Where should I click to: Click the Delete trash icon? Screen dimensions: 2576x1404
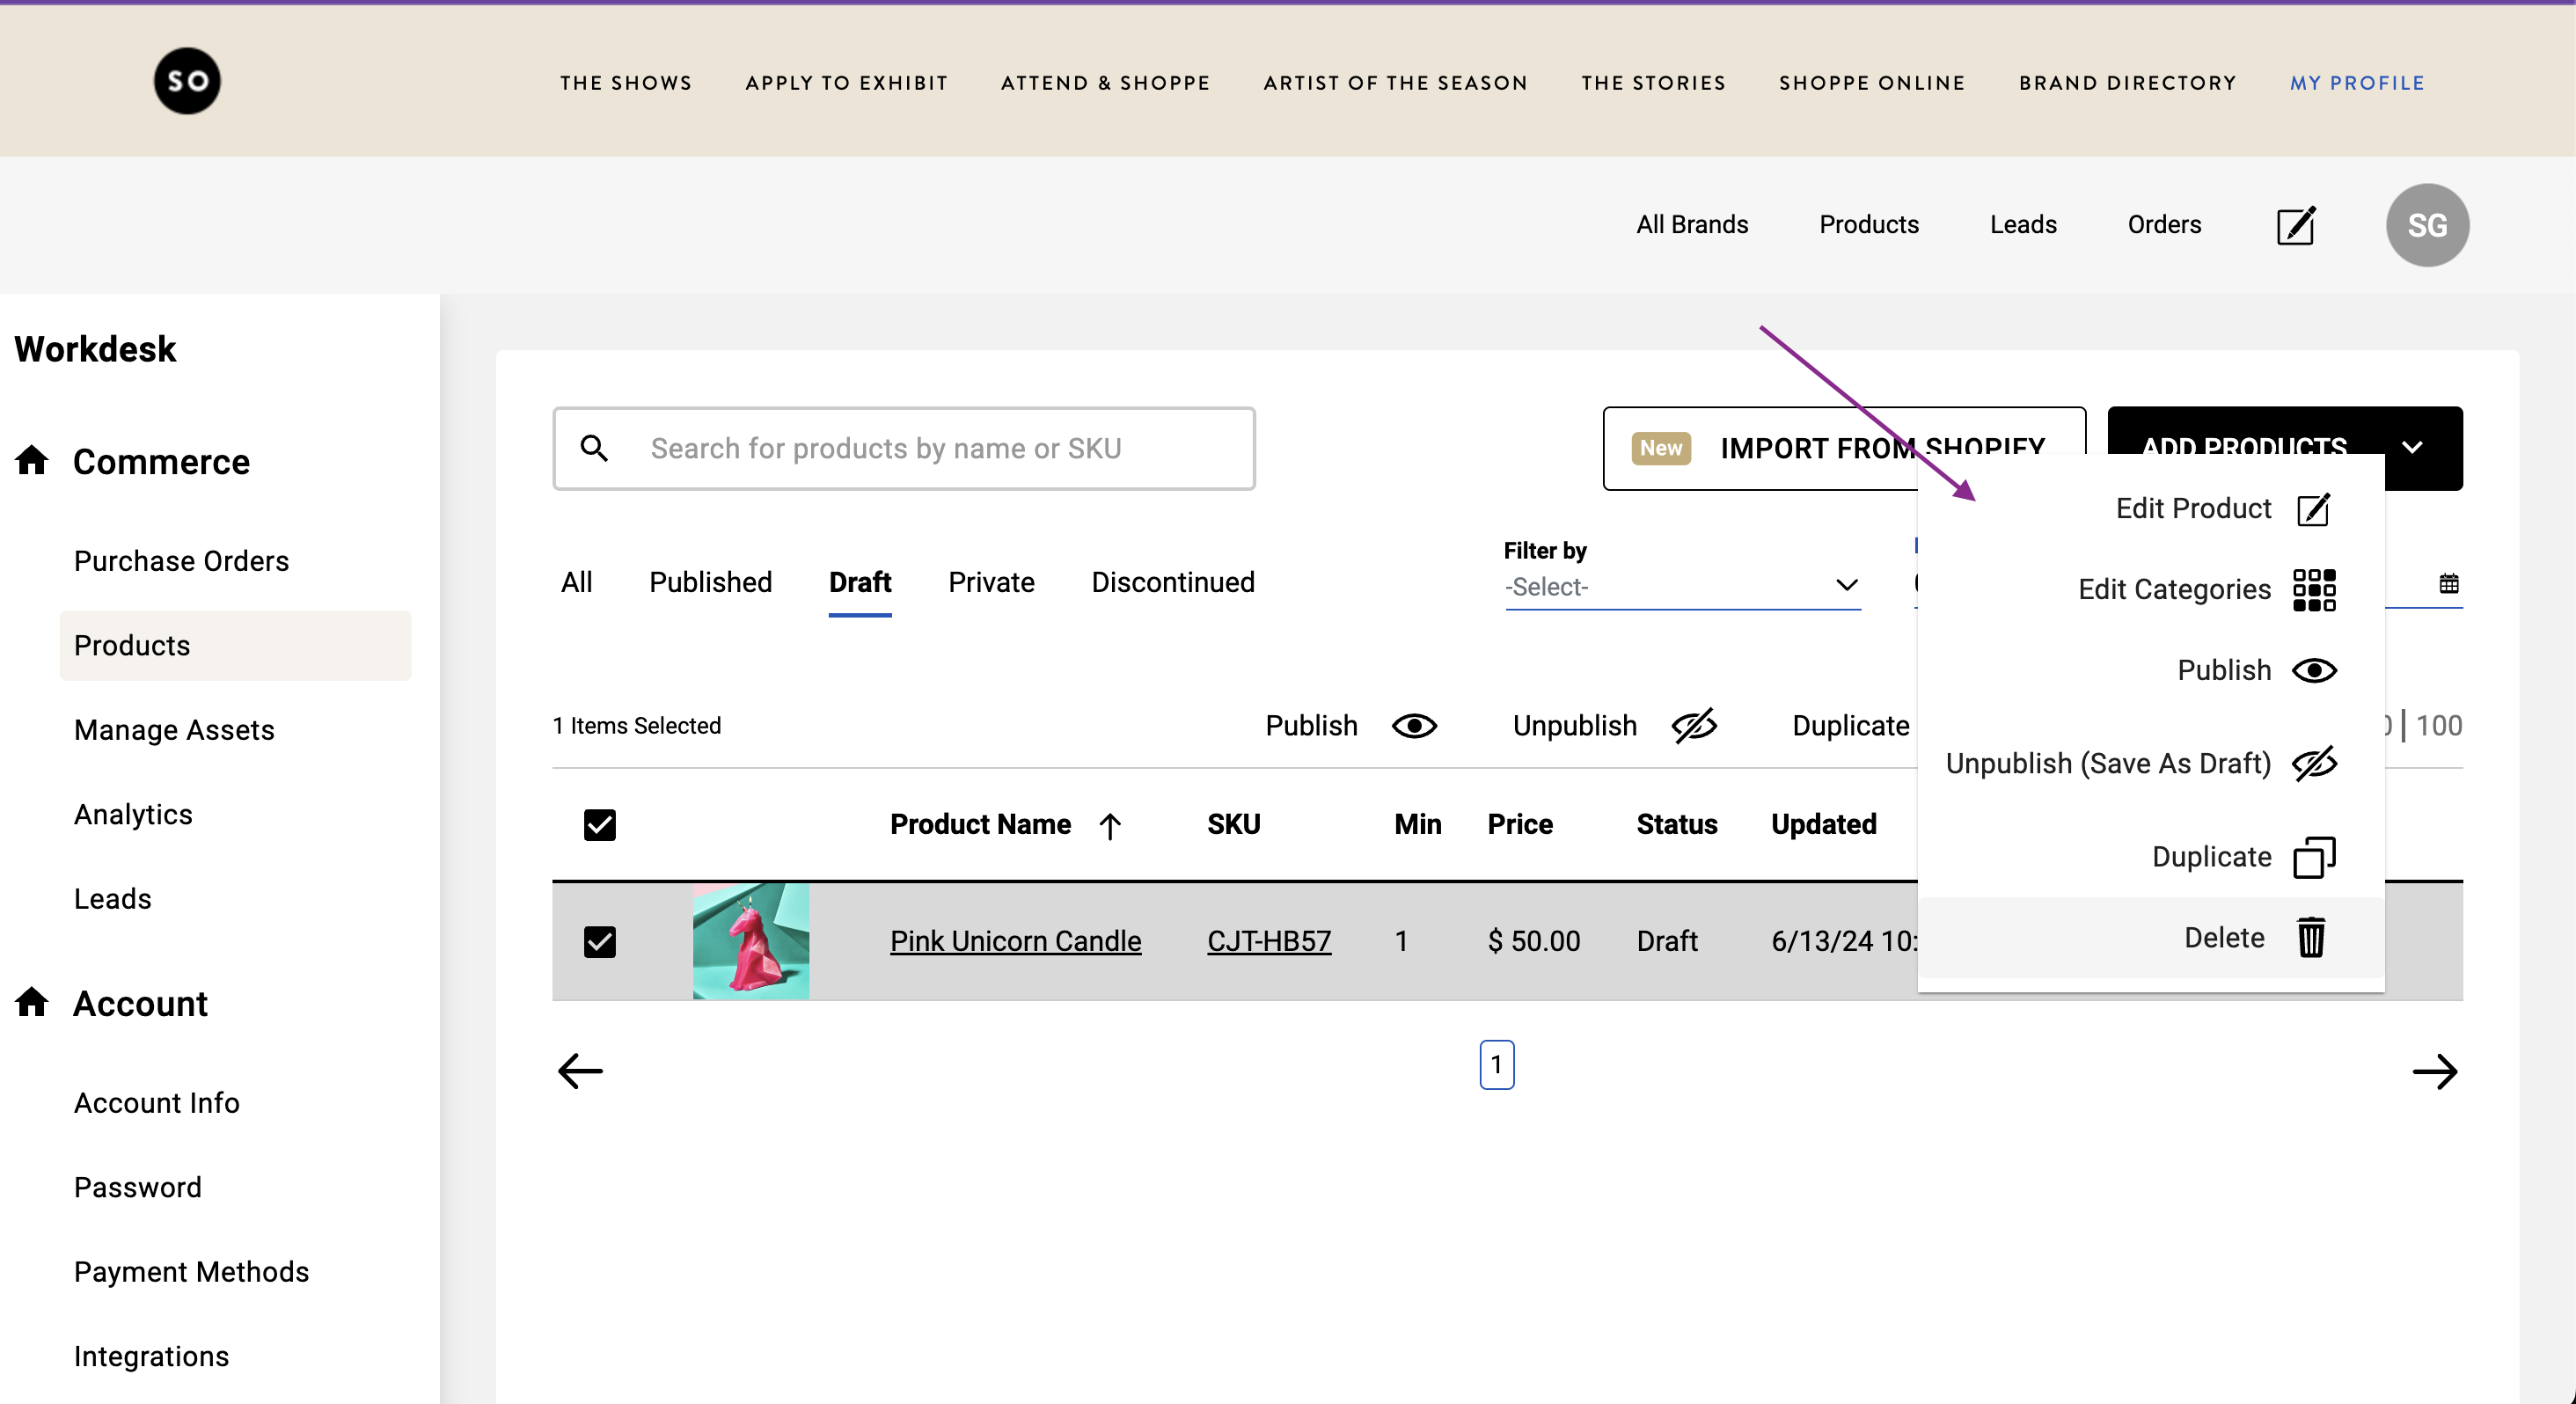(2311, 936)
